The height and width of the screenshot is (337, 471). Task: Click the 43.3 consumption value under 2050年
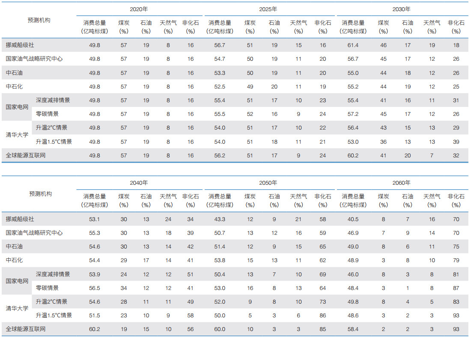pyautogui.click(x=220, y=219)
